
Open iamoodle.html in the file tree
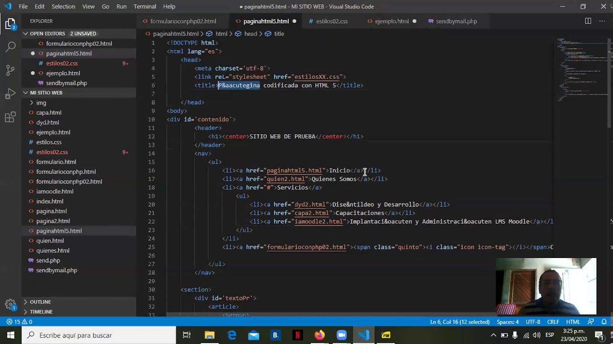[55, 192]
